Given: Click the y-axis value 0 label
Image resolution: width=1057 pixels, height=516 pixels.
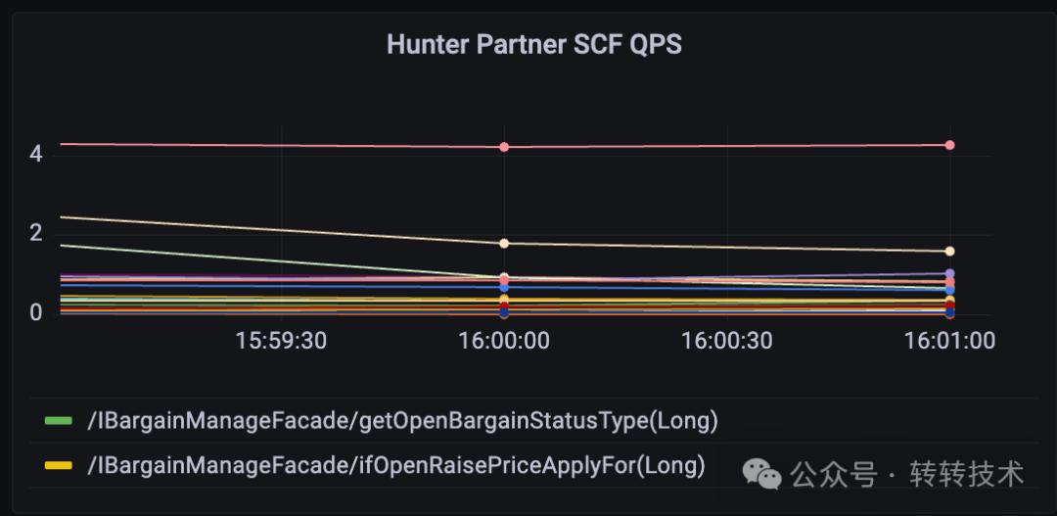Looking at the screenshot, I should pos(36,313).
